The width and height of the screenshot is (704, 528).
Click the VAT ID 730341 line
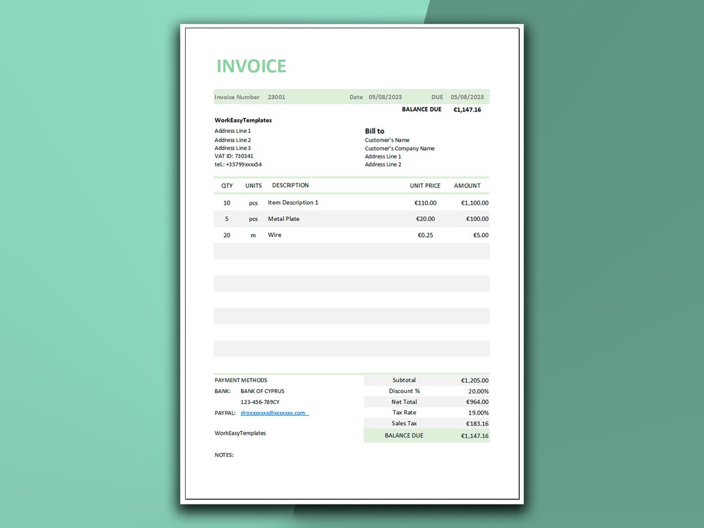[235, 156]
